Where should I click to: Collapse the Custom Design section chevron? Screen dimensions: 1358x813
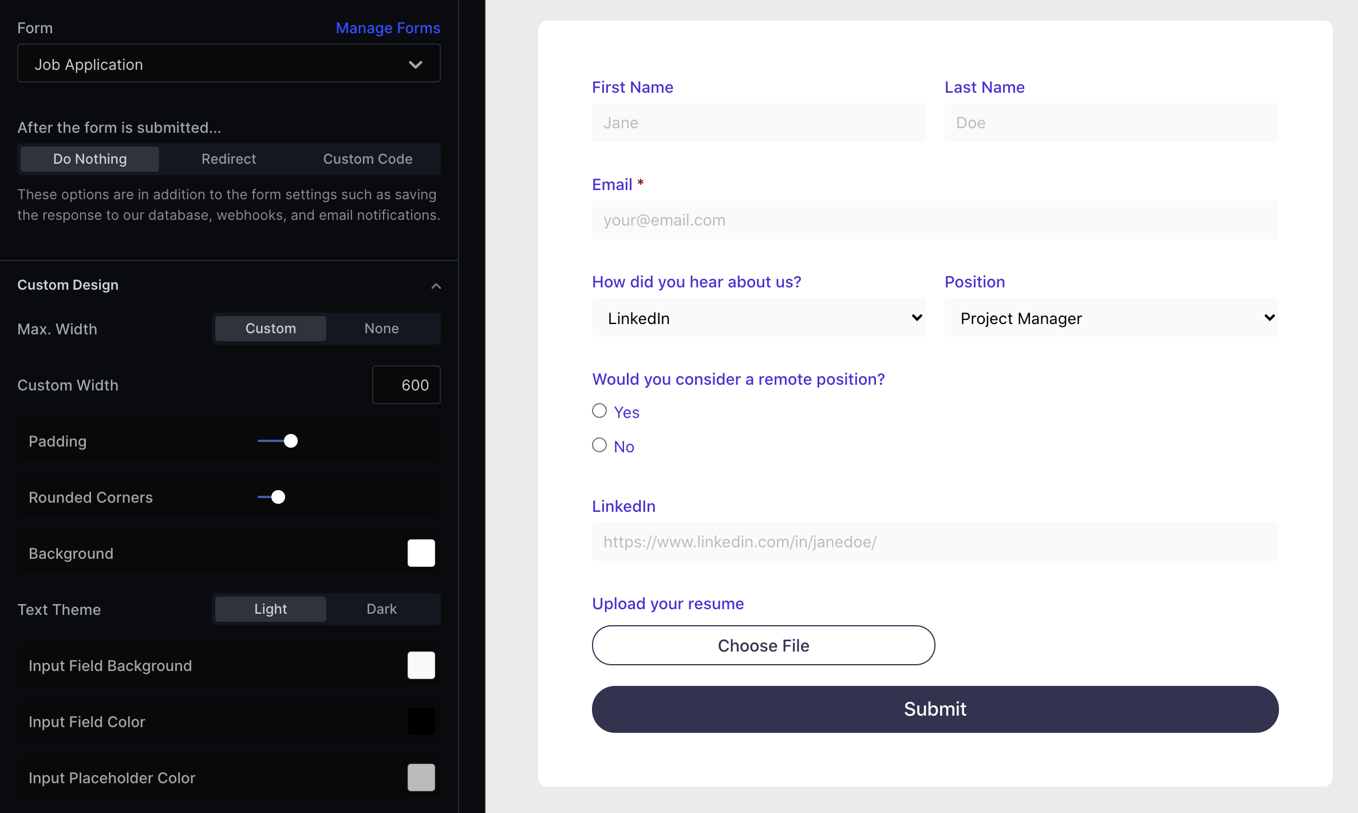point(436,286)
